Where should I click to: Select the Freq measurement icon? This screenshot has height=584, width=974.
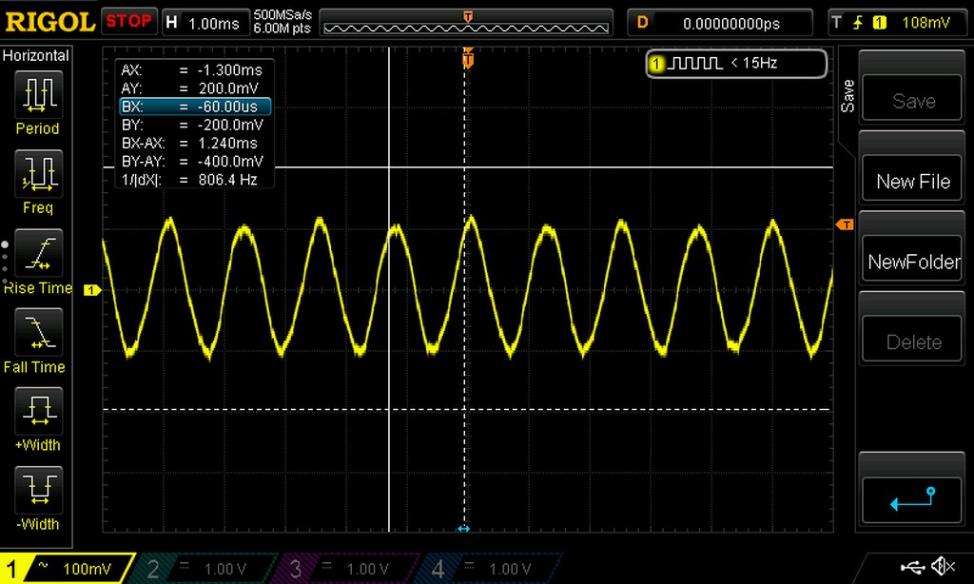pos(38,173)
